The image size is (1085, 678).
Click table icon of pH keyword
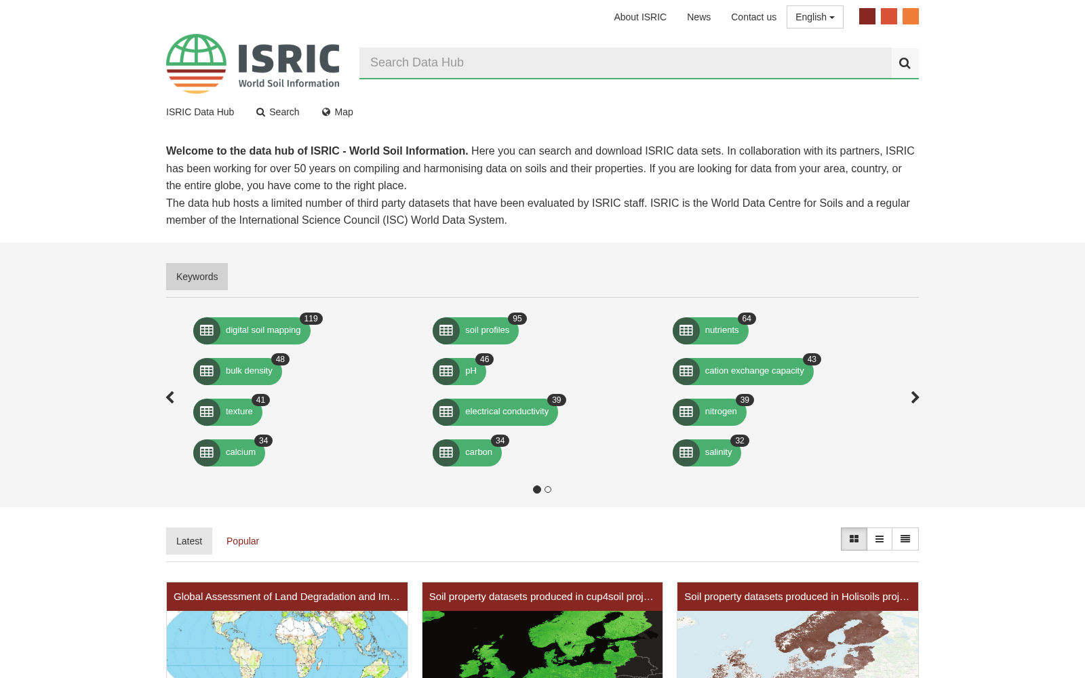coord(446,372)
